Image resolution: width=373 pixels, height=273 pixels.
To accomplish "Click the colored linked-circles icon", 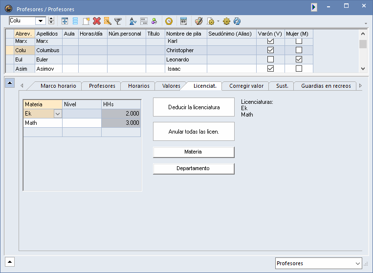I will tap(154, 21).
